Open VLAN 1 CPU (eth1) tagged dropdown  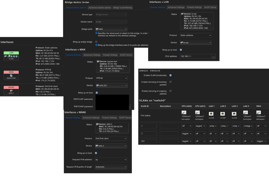coord(200,126)
